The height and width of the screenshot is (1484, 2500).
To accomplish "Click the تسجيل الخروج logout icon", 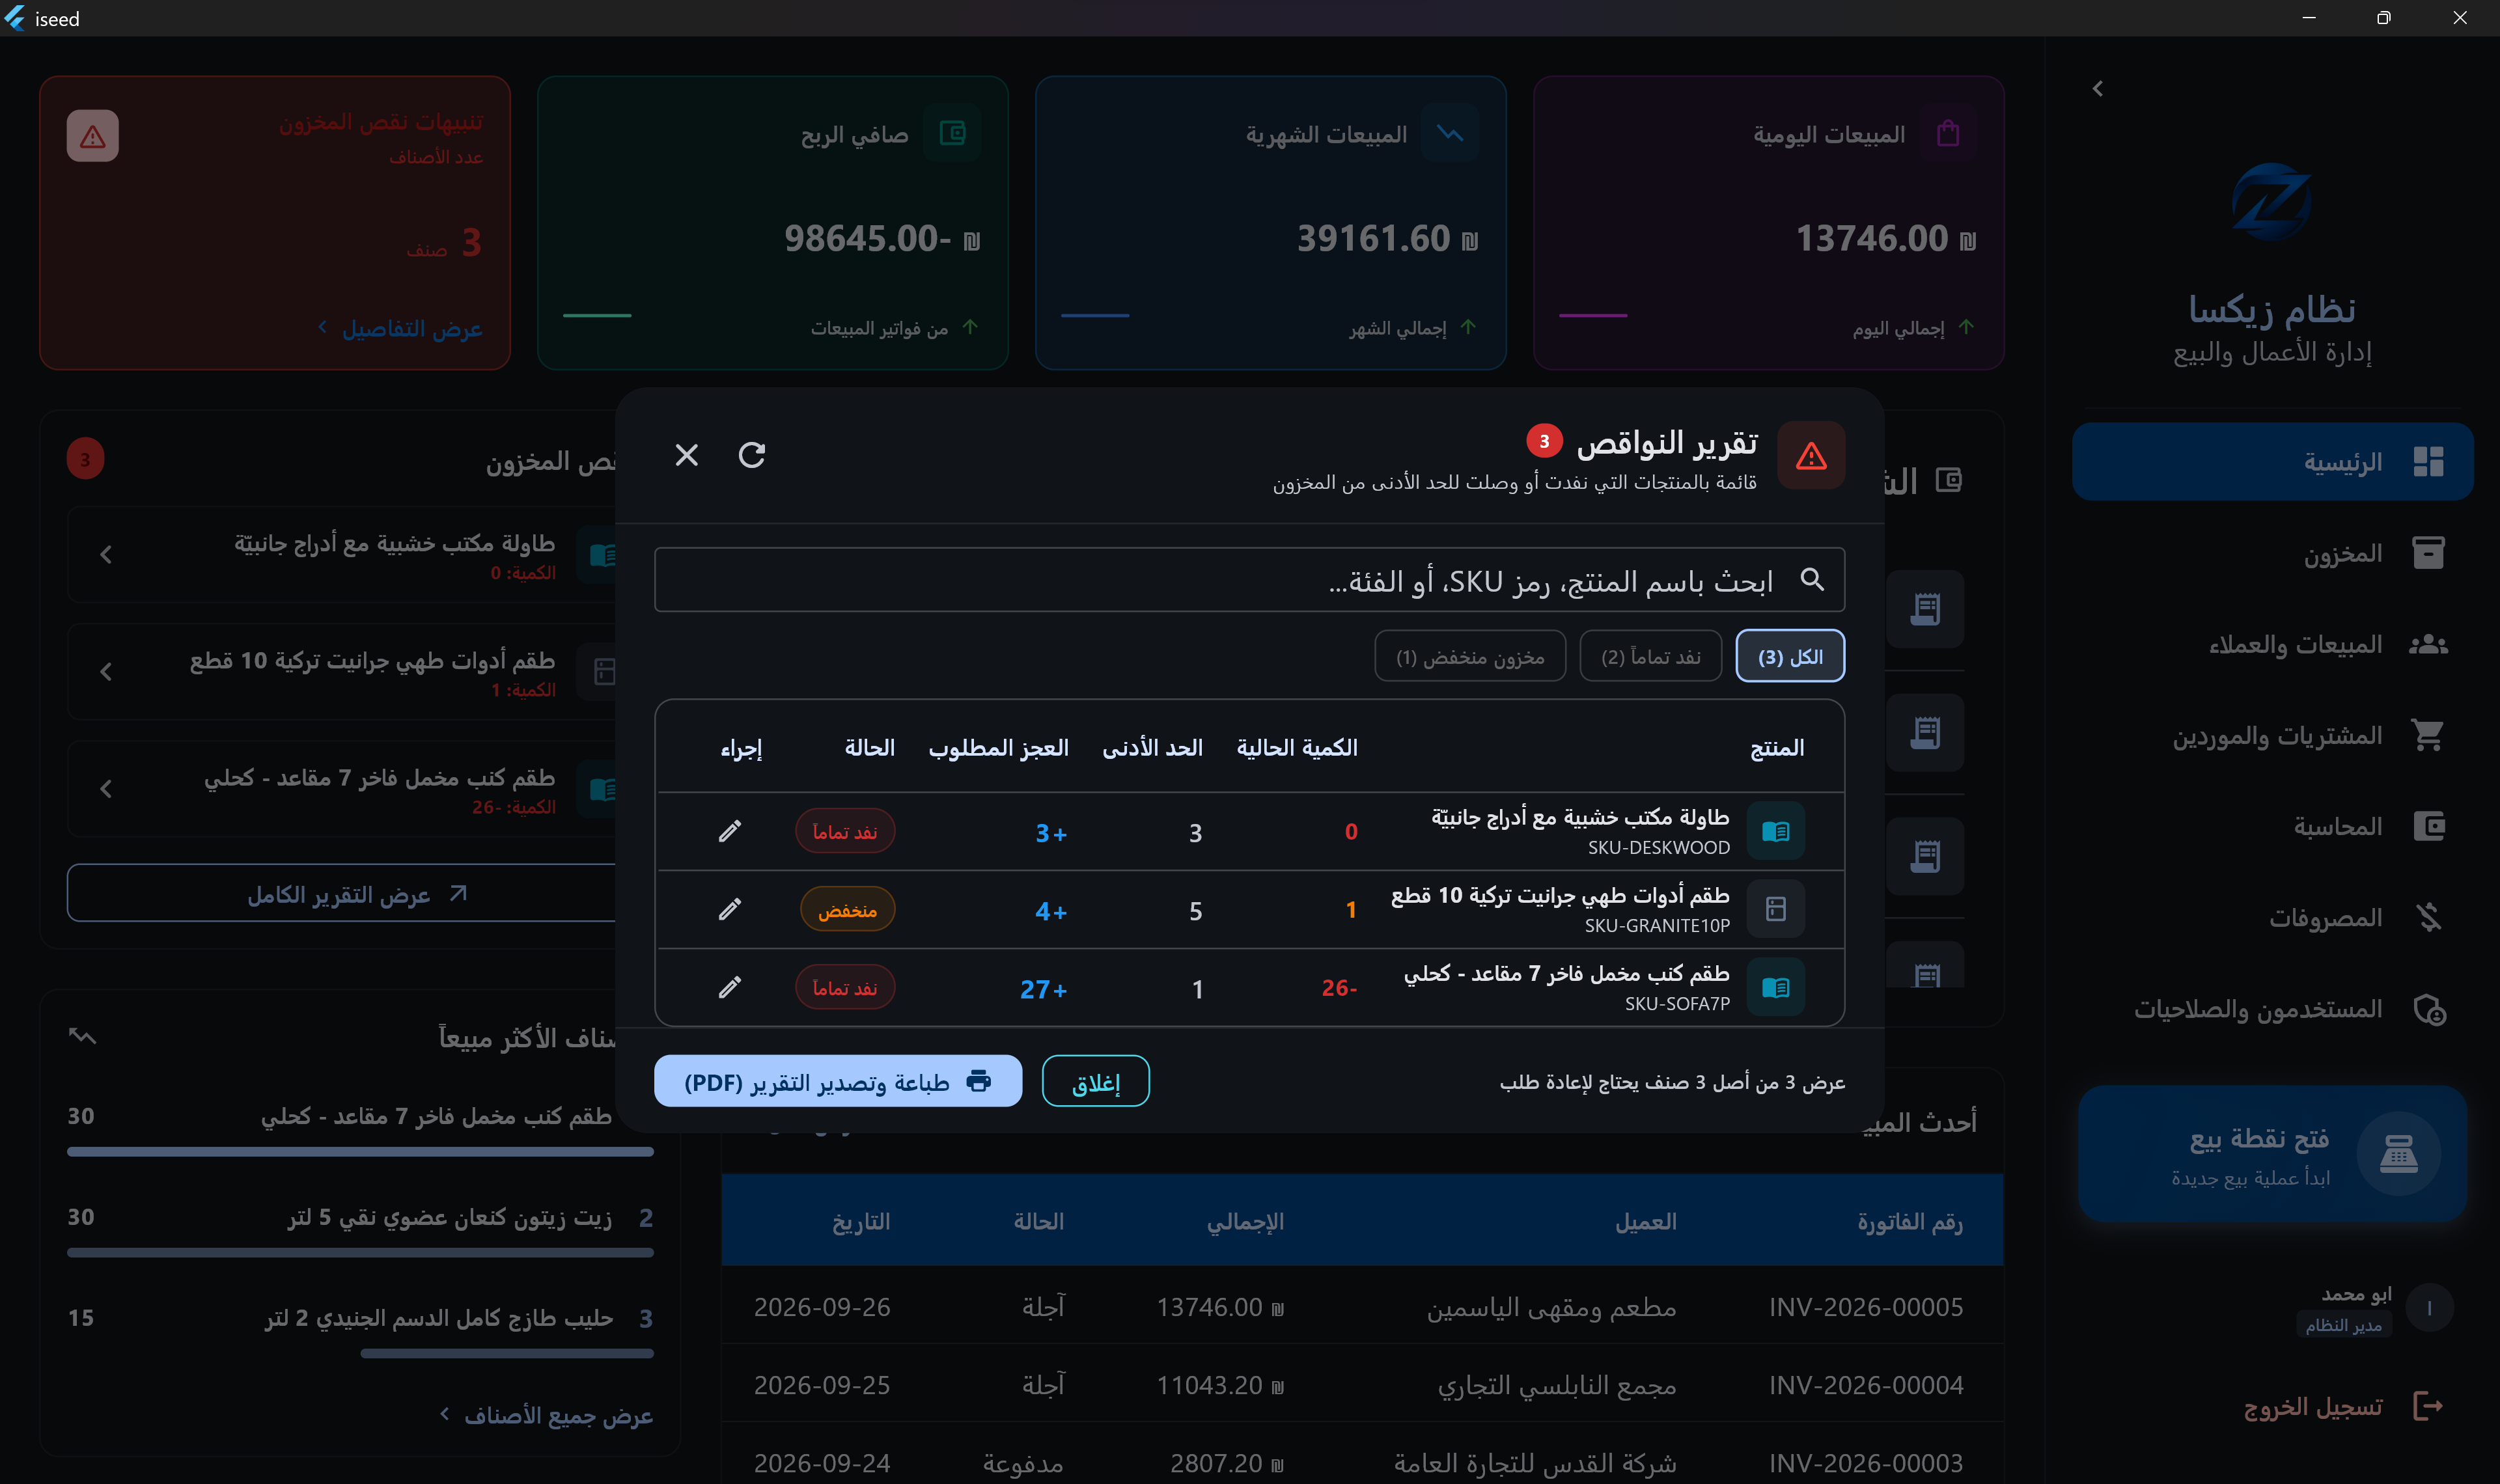I will point(2428,1406).
